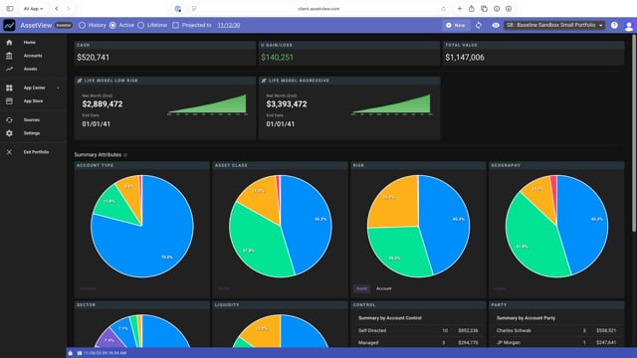Click Exit Portfolio in the sidebar
The width and height of the screenshot is (637, 358).
36,152
